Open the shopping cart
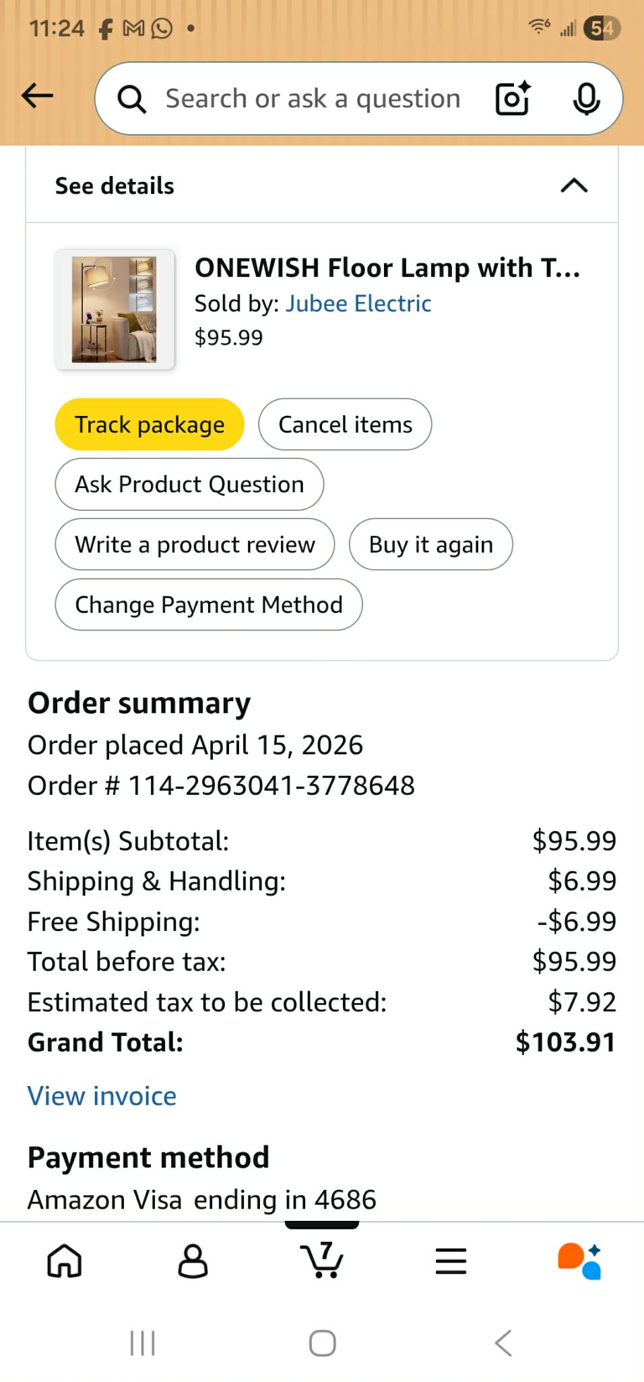644x1382 pixels. 322,1259
